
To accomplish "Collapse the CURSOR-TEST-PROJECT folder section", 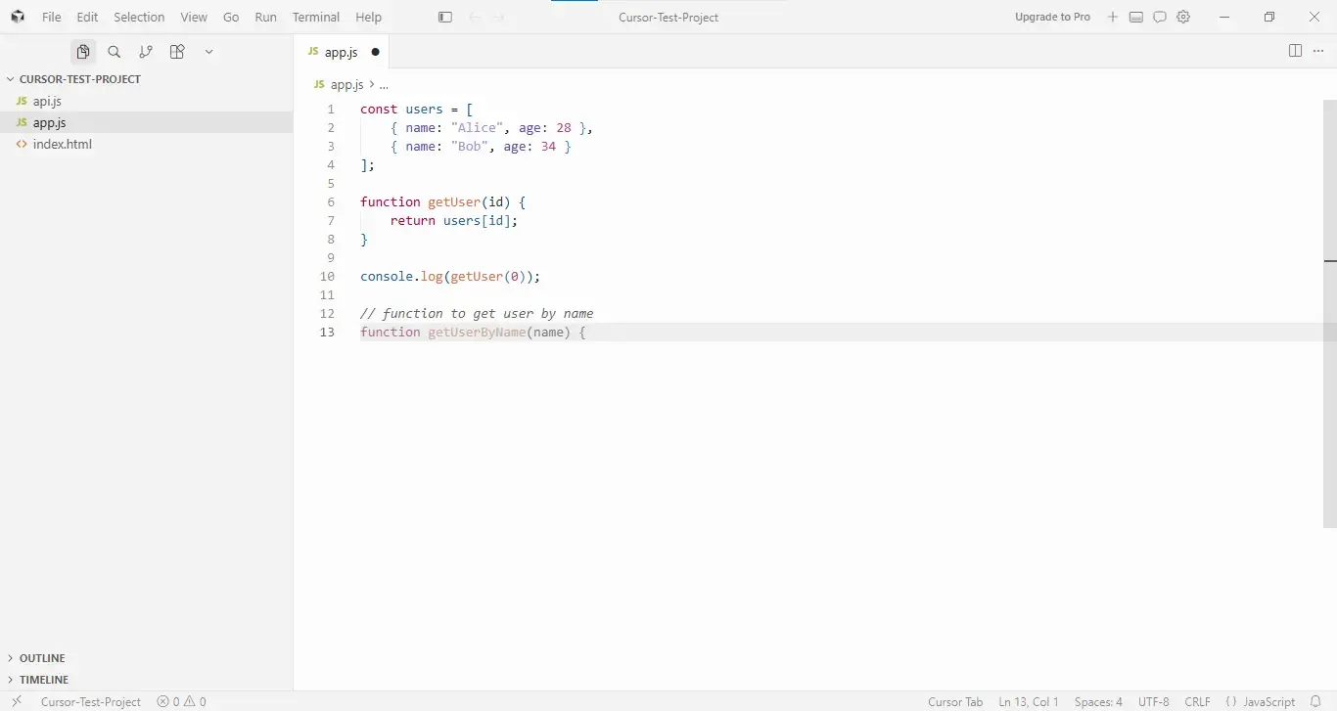I will click(x=147, y=79).
